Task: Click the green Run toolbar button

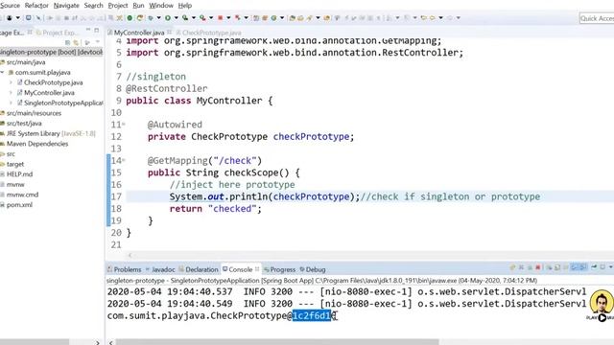Action: click(168, 18)
